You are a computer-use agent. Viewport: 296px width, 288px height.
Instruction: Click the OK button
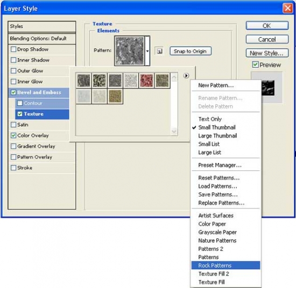[267, 26]
